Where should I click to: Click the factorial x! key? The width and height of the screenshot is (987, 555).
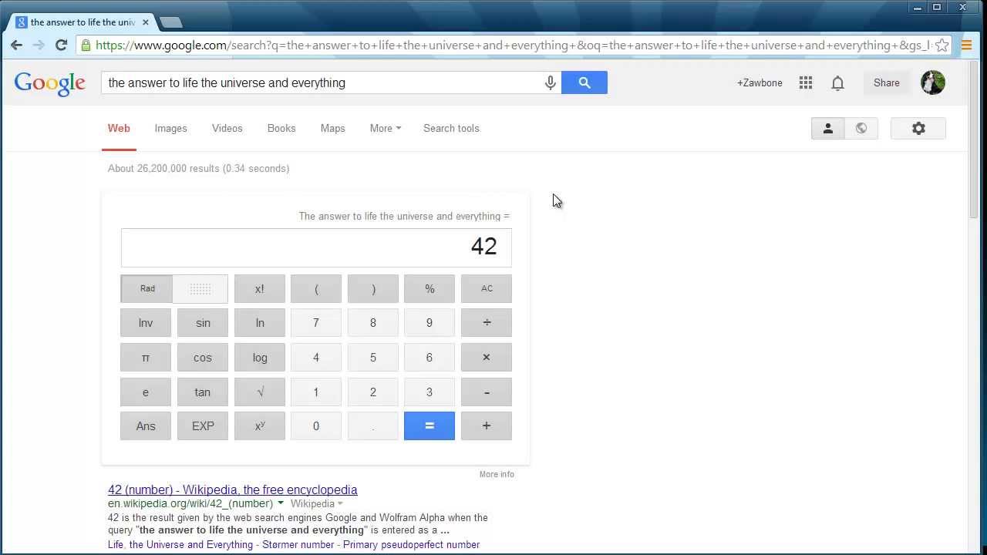pyautogui.click(x=260, y=288)
